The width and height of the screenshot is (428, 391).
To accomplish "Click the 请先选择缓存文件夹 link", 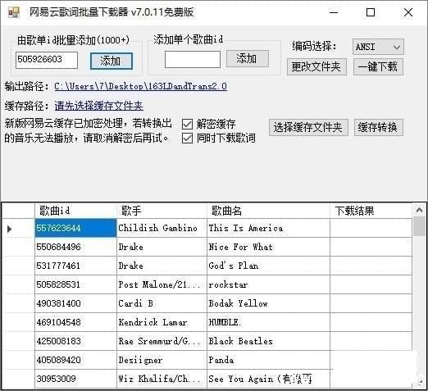I will [98, 106].
